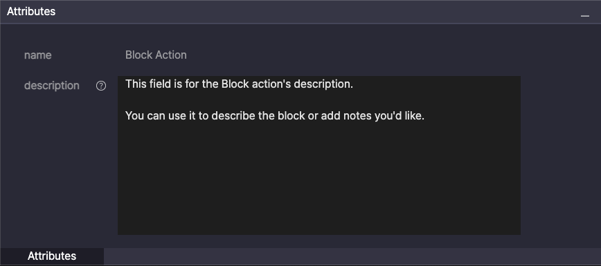Click the blank line between description paragraphs
This screenshot has height=266, width=601.
(319, 100)
